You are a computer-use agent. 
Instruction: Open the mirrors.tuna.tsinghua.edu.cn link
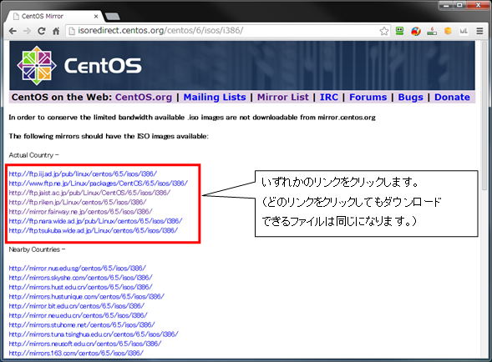[x=94, y=334]
